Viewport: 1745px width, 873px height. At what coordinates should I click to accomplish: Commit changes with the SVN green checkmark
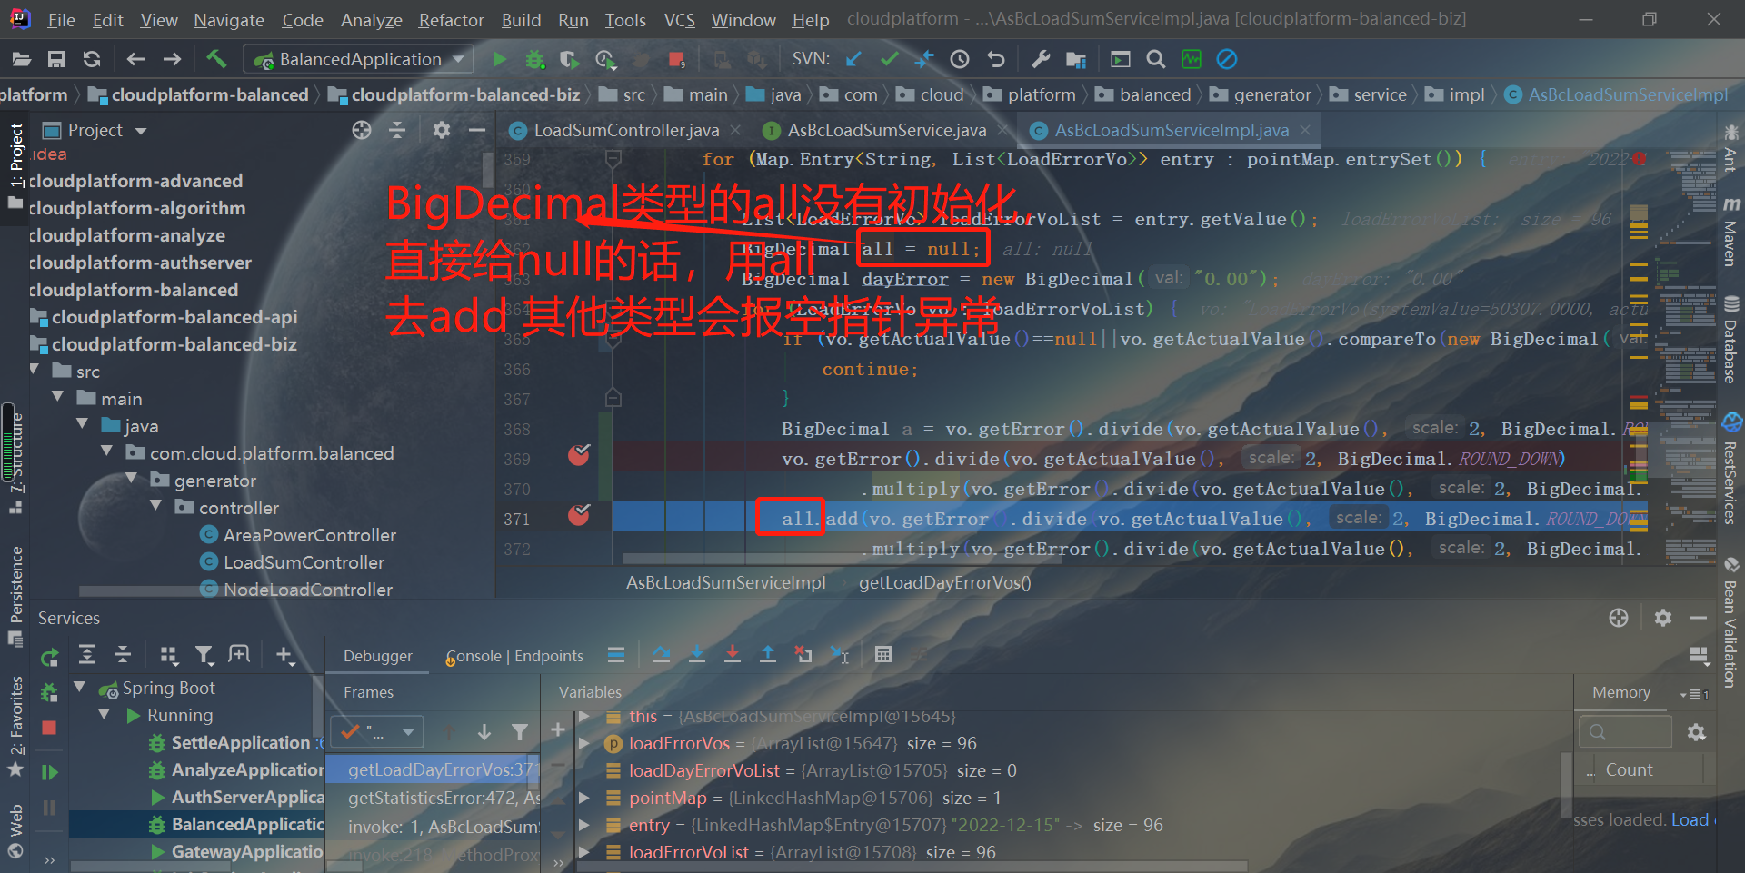(x=890, y=60)
